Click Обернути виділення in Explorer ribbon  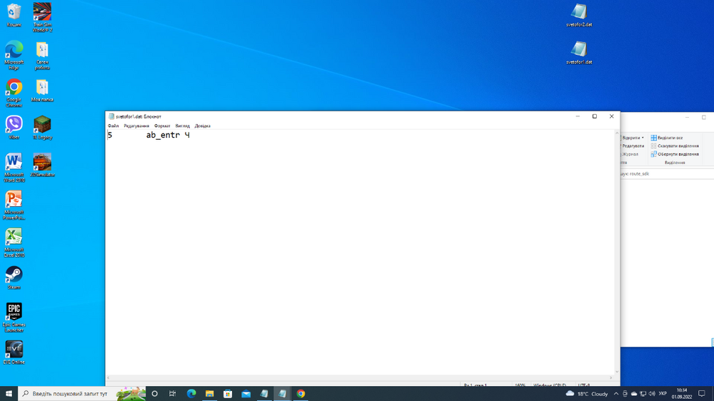[x=674, y=154]
